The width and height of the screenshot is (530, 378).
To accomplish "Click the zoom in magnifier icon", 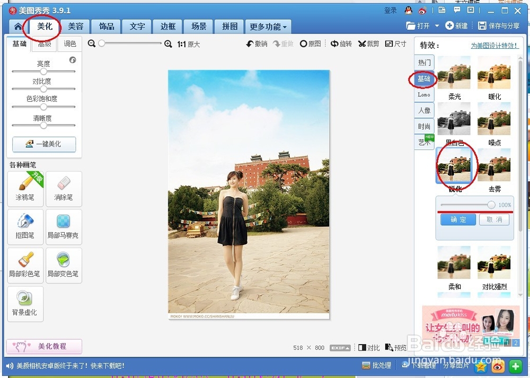I will (168, 43).
